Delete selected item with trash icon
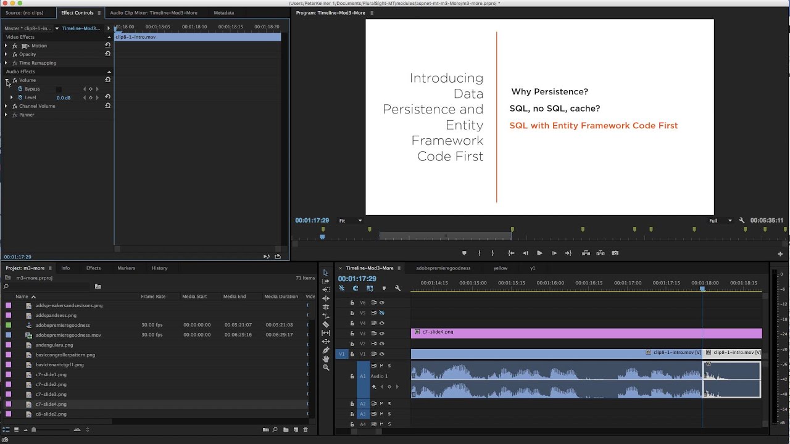The width and height of the screenshot is (790, 444). (x=306, y=429)
